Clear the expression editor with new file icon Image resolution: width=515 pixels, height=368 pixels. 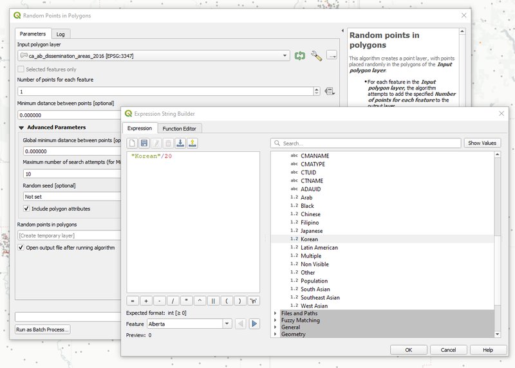coord(132,143)
